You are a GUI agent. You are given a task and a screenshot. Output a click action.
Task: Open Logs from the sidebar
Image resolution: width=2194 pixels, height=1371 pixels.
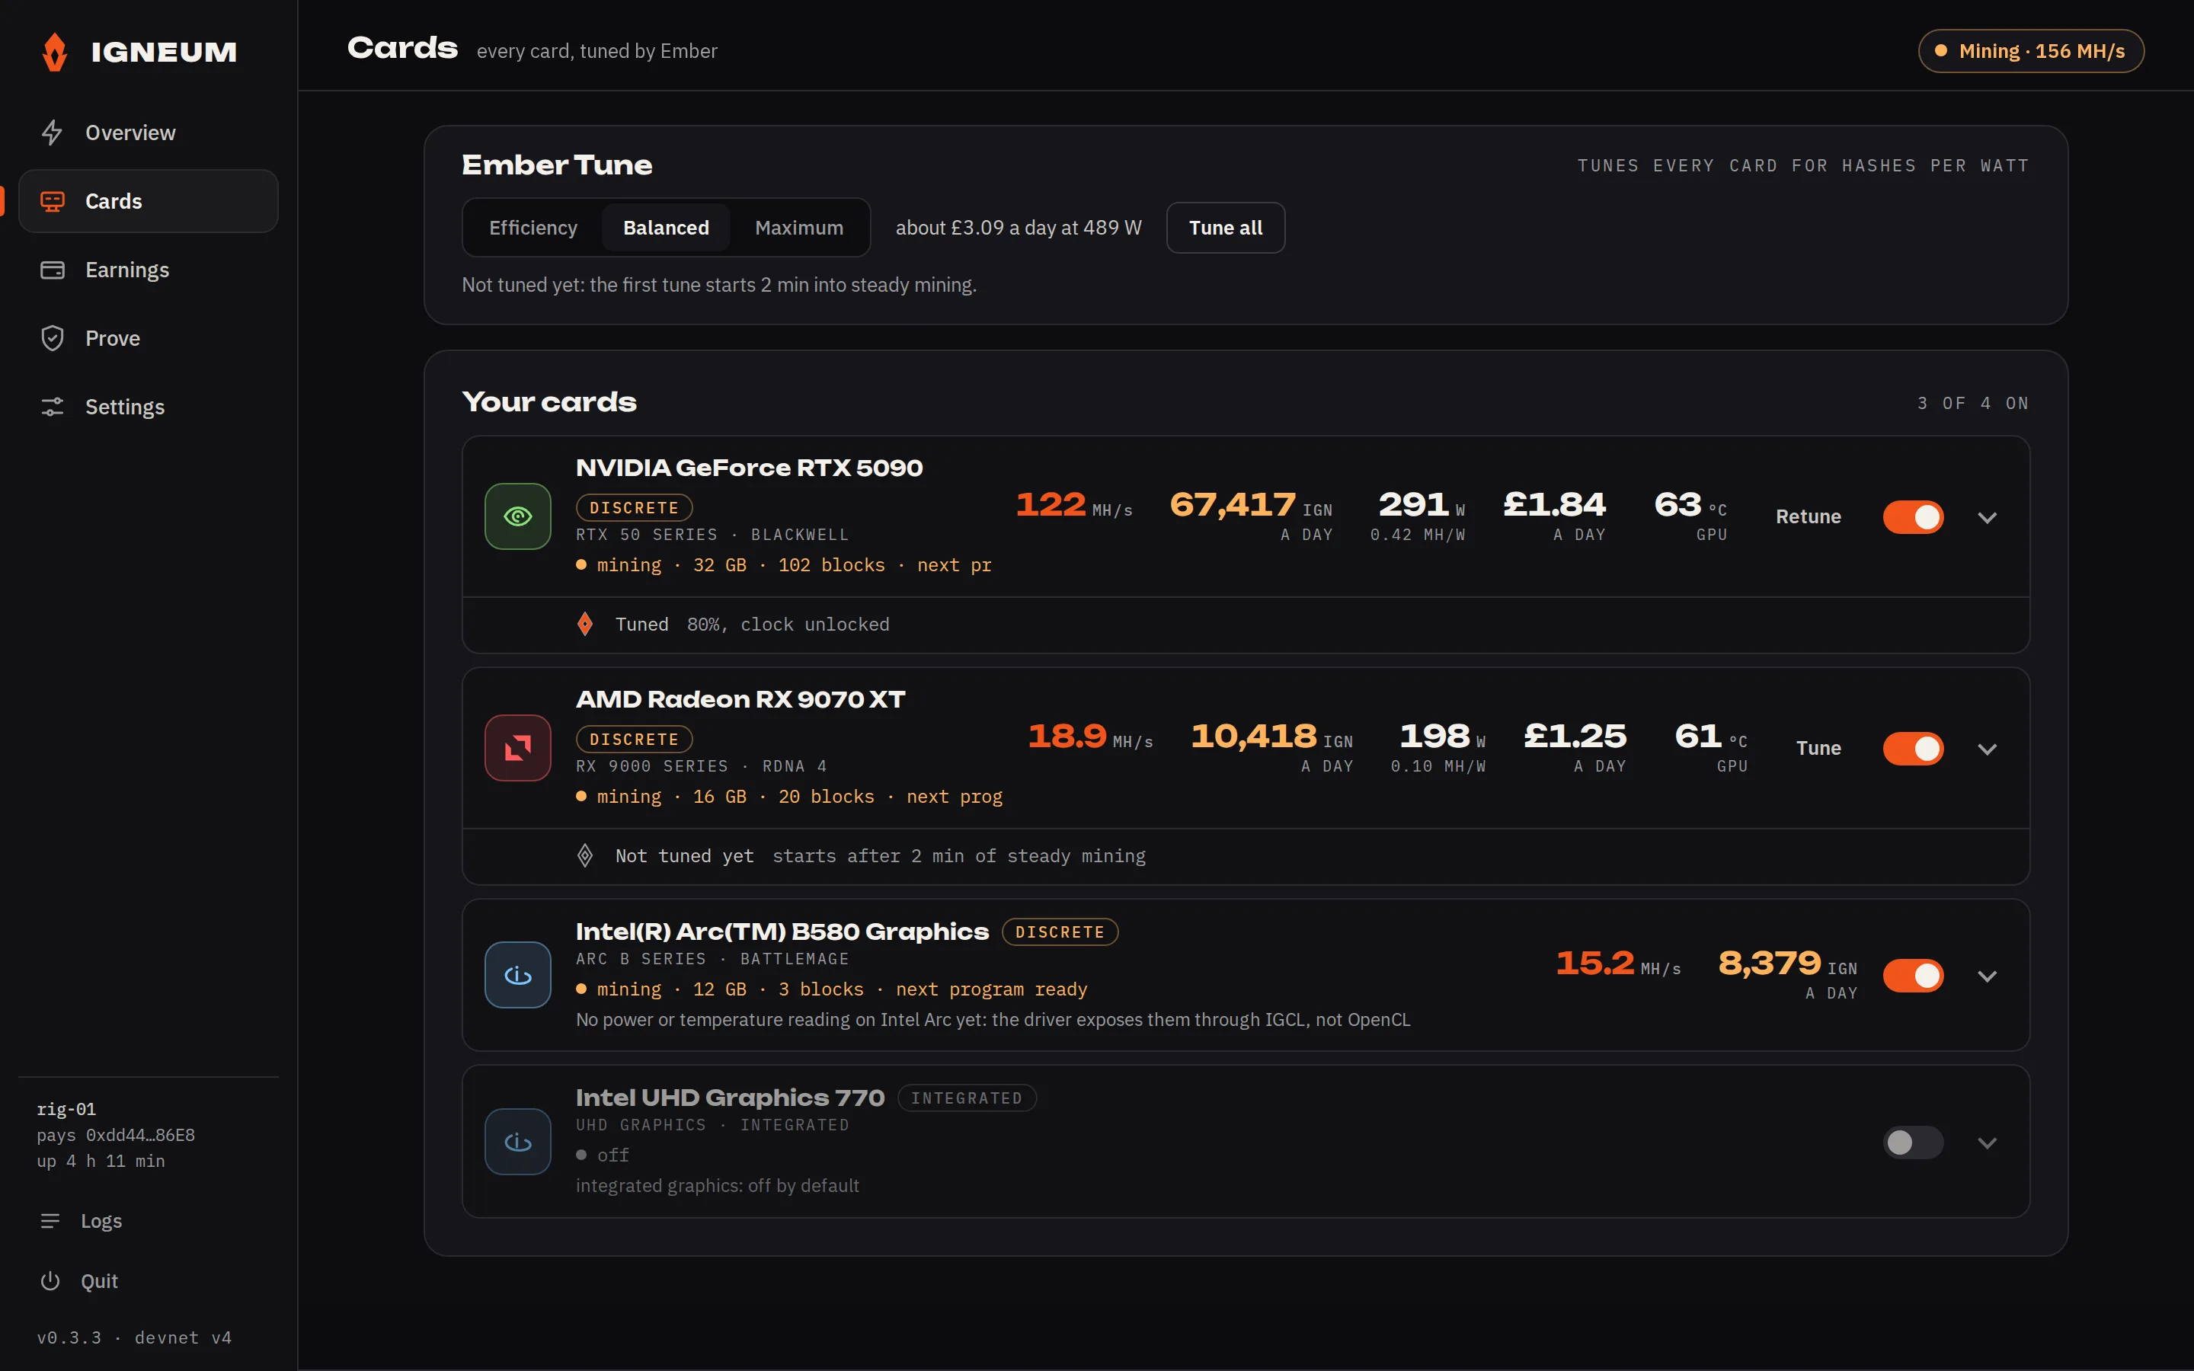tap(148, 1222)
